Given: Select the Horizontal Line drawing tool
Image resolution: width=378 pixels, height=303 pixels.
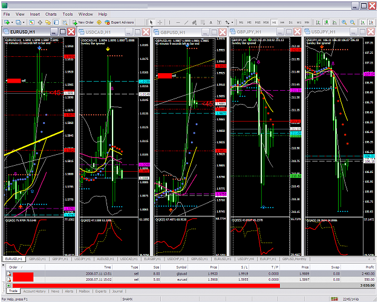Looking at the screenshot, I should pos(178,22).
